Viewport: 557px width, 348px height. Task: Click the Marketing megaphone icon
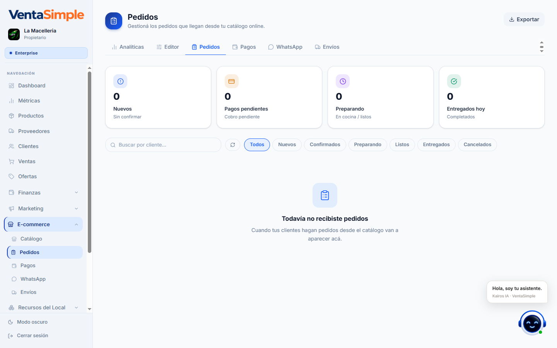pyautogui.click(x=11, y=208)
